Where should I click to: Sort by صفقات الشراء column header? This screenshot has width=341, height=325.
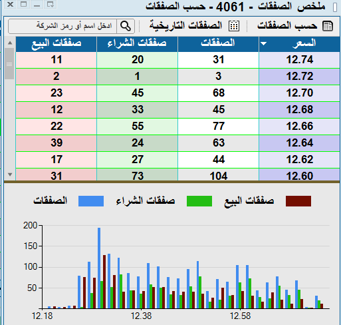tap(137, 44)
